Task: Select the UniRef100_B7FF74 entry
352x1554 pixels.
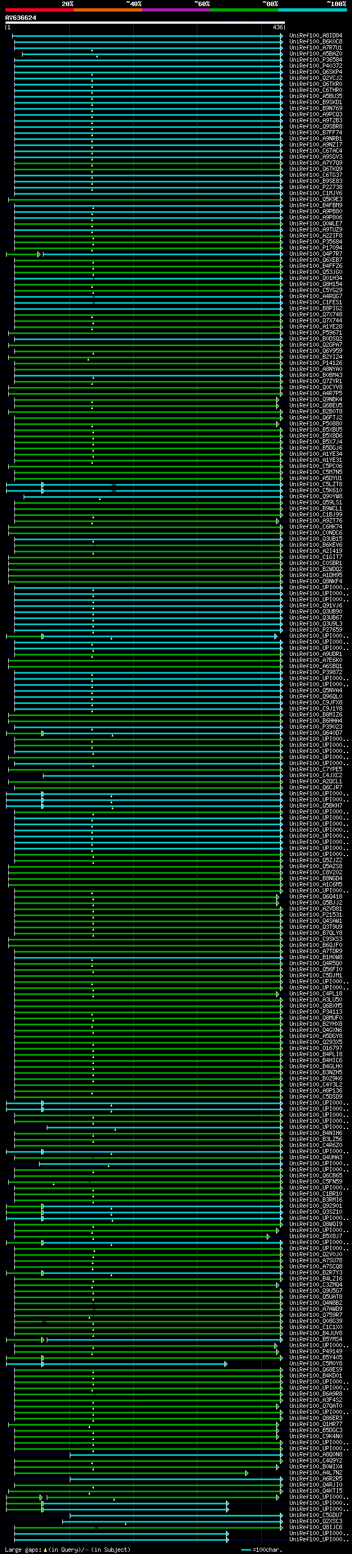Action: click(x=316, y=132)
